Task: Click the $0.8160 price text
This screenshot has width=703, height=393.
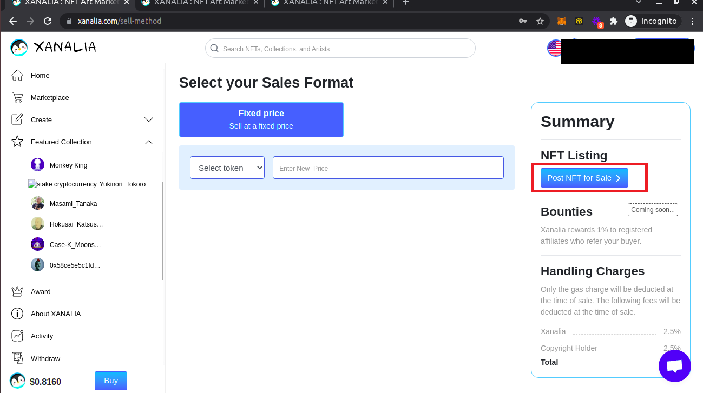Action: pos(45,382)
